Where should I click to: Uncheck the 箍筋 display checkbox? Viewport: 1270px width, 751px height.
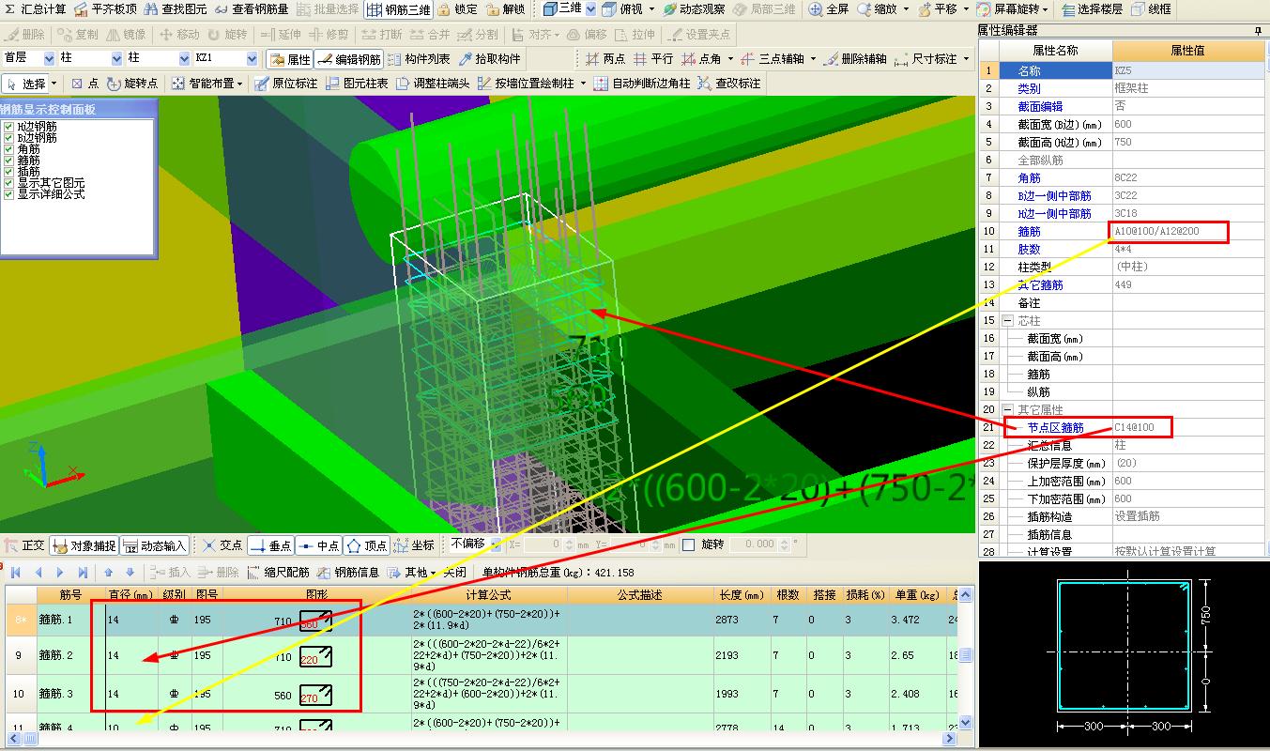tap(9, 161)
